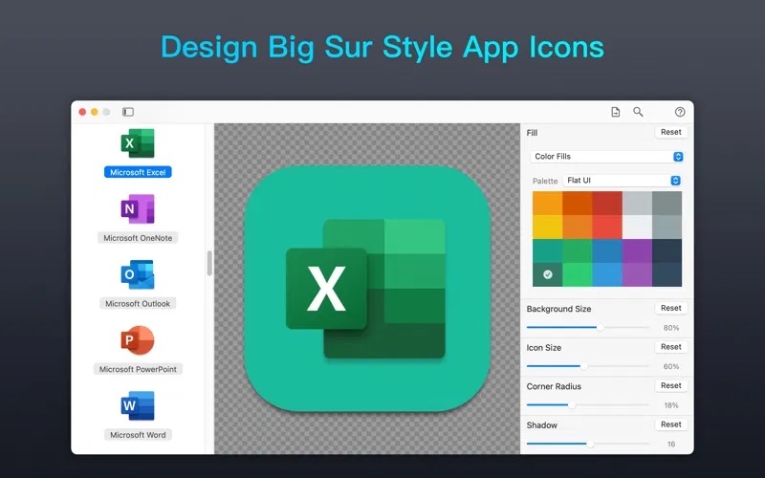Click the export document icon in toolbar
Viewport: 765px width, 478px height.
tap(616, 112)
